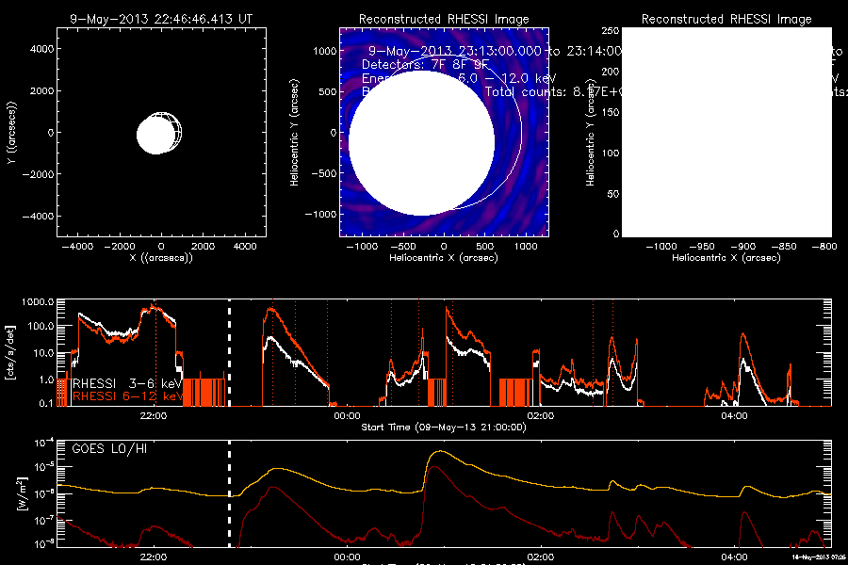Click the largest GOES flux peak near 01:00
848x565 pixels.
coord(441,451)
